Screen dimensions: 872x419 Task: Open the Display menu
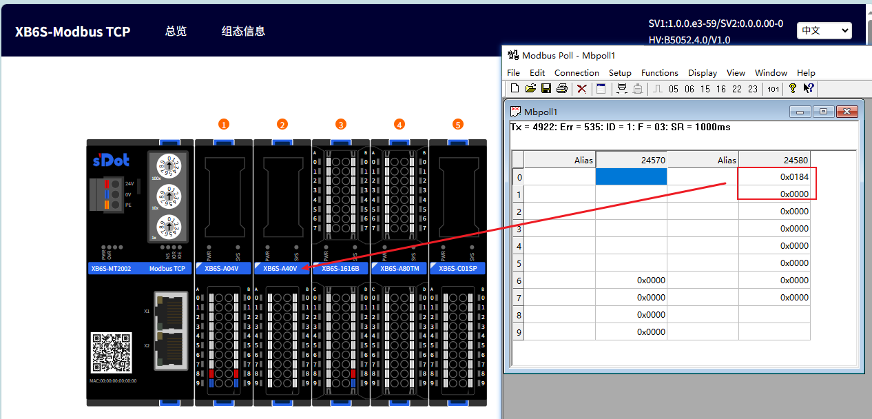click(703, 73)
